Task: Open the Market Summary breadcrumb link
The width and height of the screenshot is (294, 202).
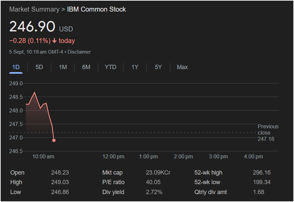Action: tap(34, 9)
